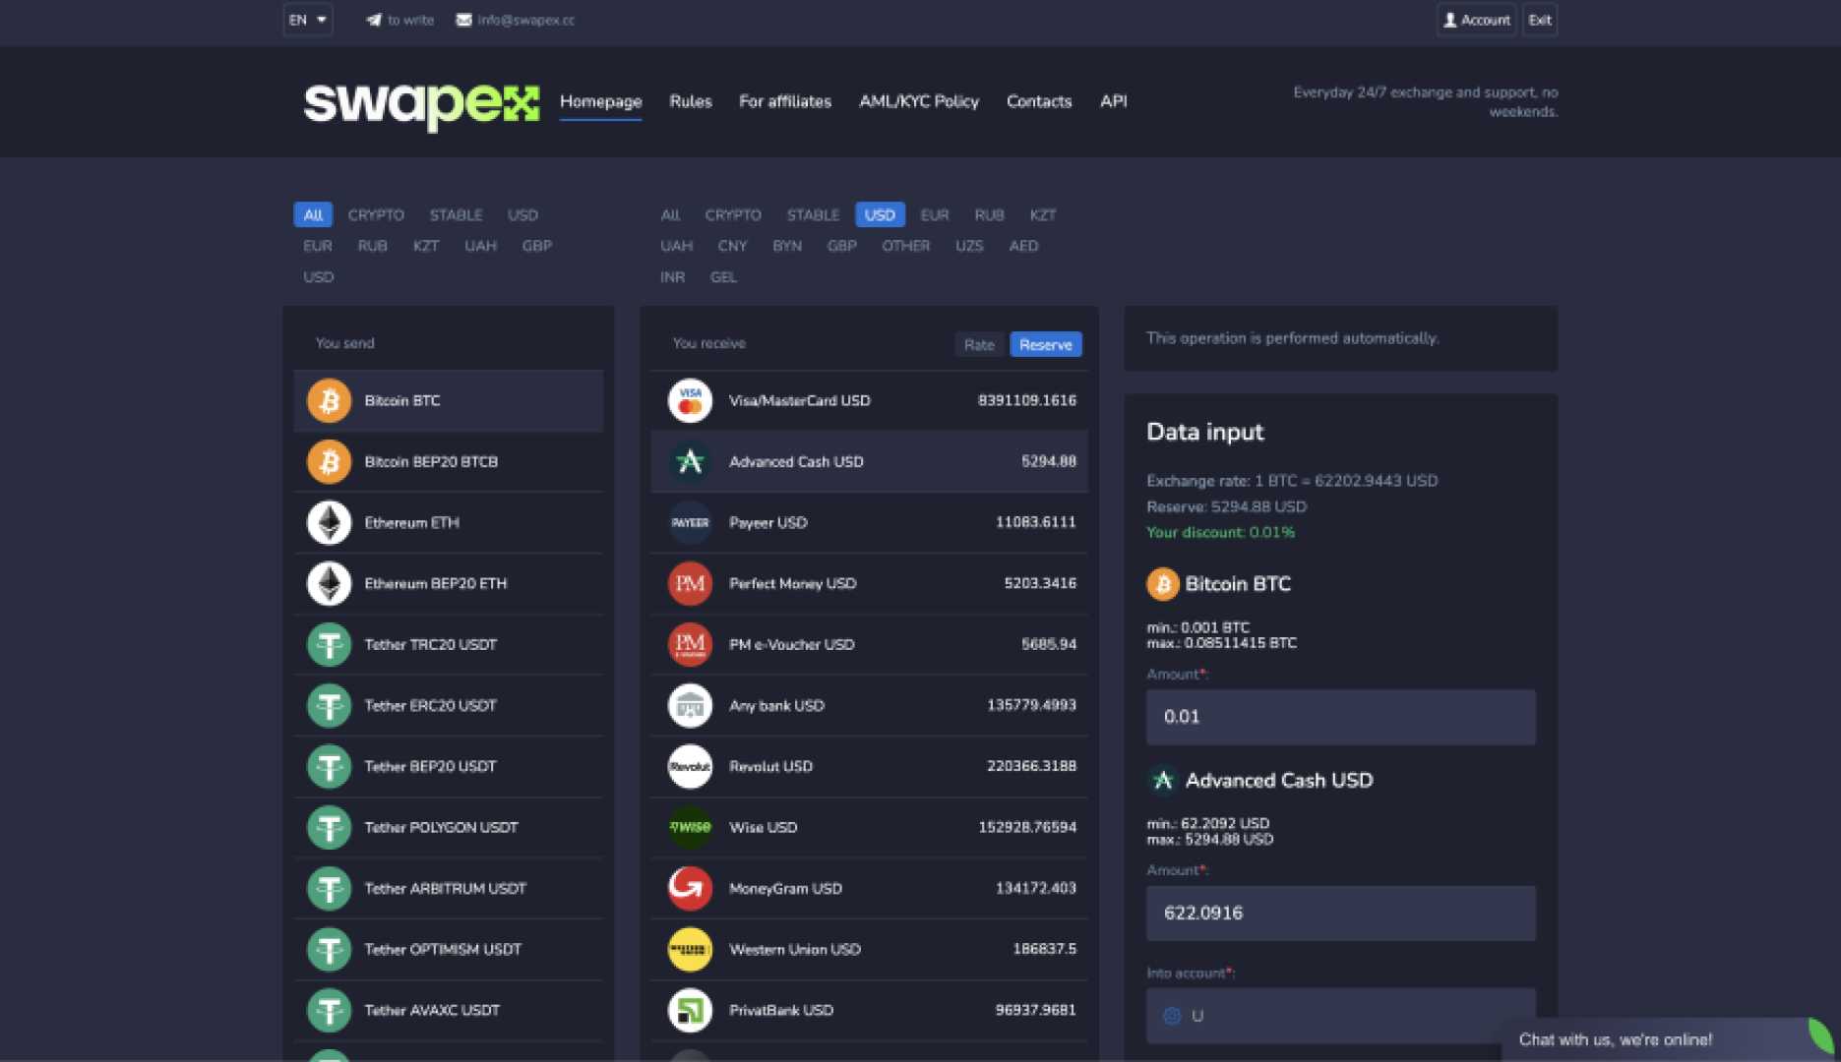Click the info@swapex.cc email link

click(x=526, y=20)
